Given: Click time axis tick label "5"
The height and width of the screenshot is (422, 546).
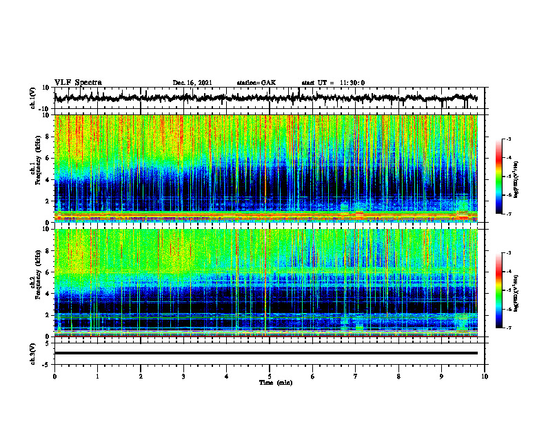Looking at the screenshot, I should coord(270,376).
